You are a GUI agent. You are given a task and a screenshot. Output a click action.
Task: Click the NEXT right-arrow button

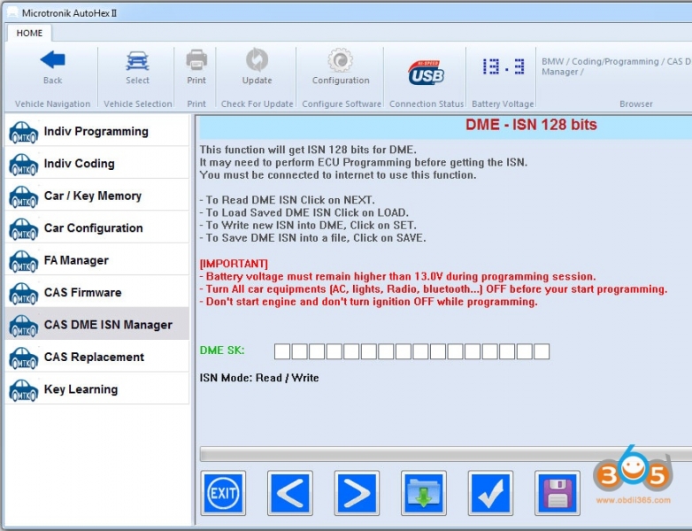click(x=357, y=493)
